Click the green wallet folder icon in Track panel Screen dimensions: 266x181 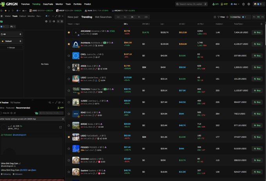[2, 22]
